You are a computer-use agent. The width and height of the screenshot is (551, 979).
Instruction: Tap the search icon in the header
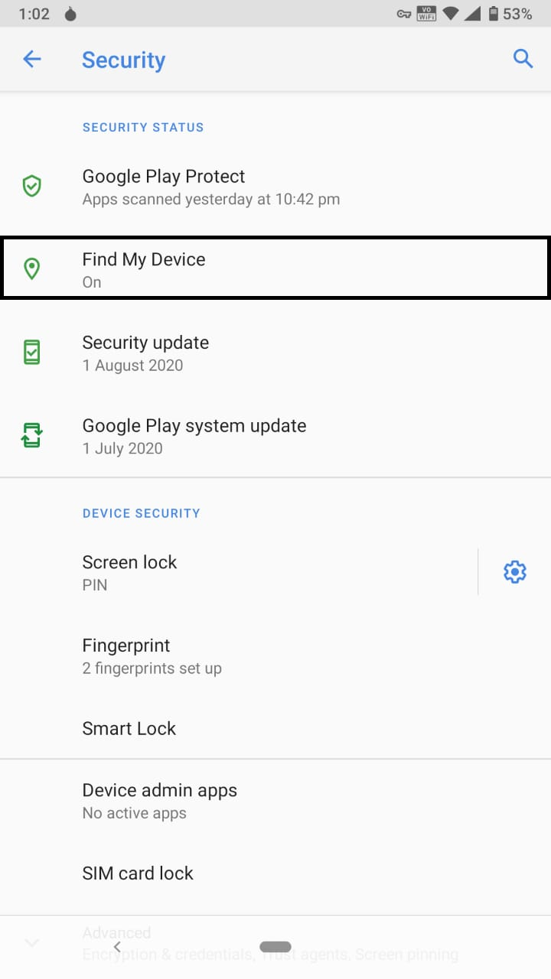click(523, 58)
